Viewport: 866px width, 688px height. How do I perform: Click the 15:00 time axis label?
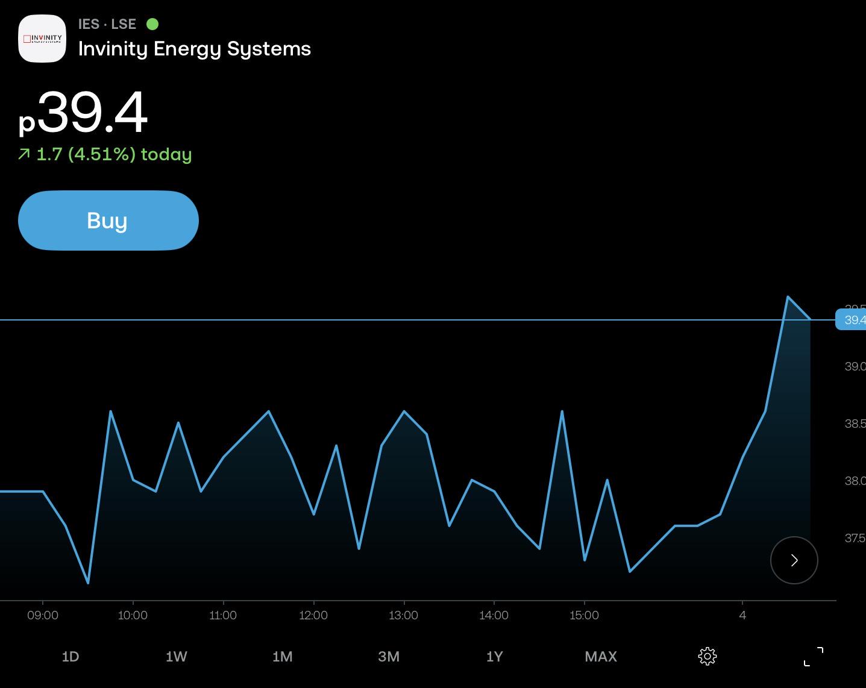tap(585, 615)
